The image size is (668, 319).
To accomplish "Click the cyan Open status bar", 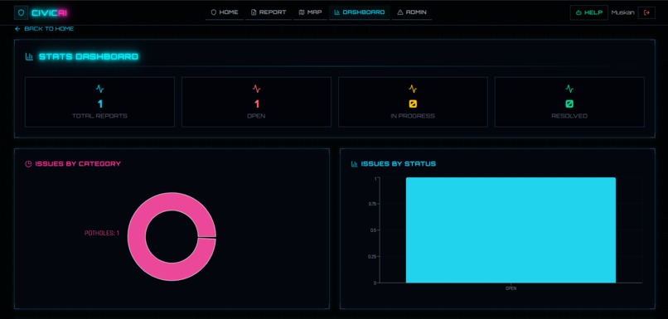I will [511, 230].
